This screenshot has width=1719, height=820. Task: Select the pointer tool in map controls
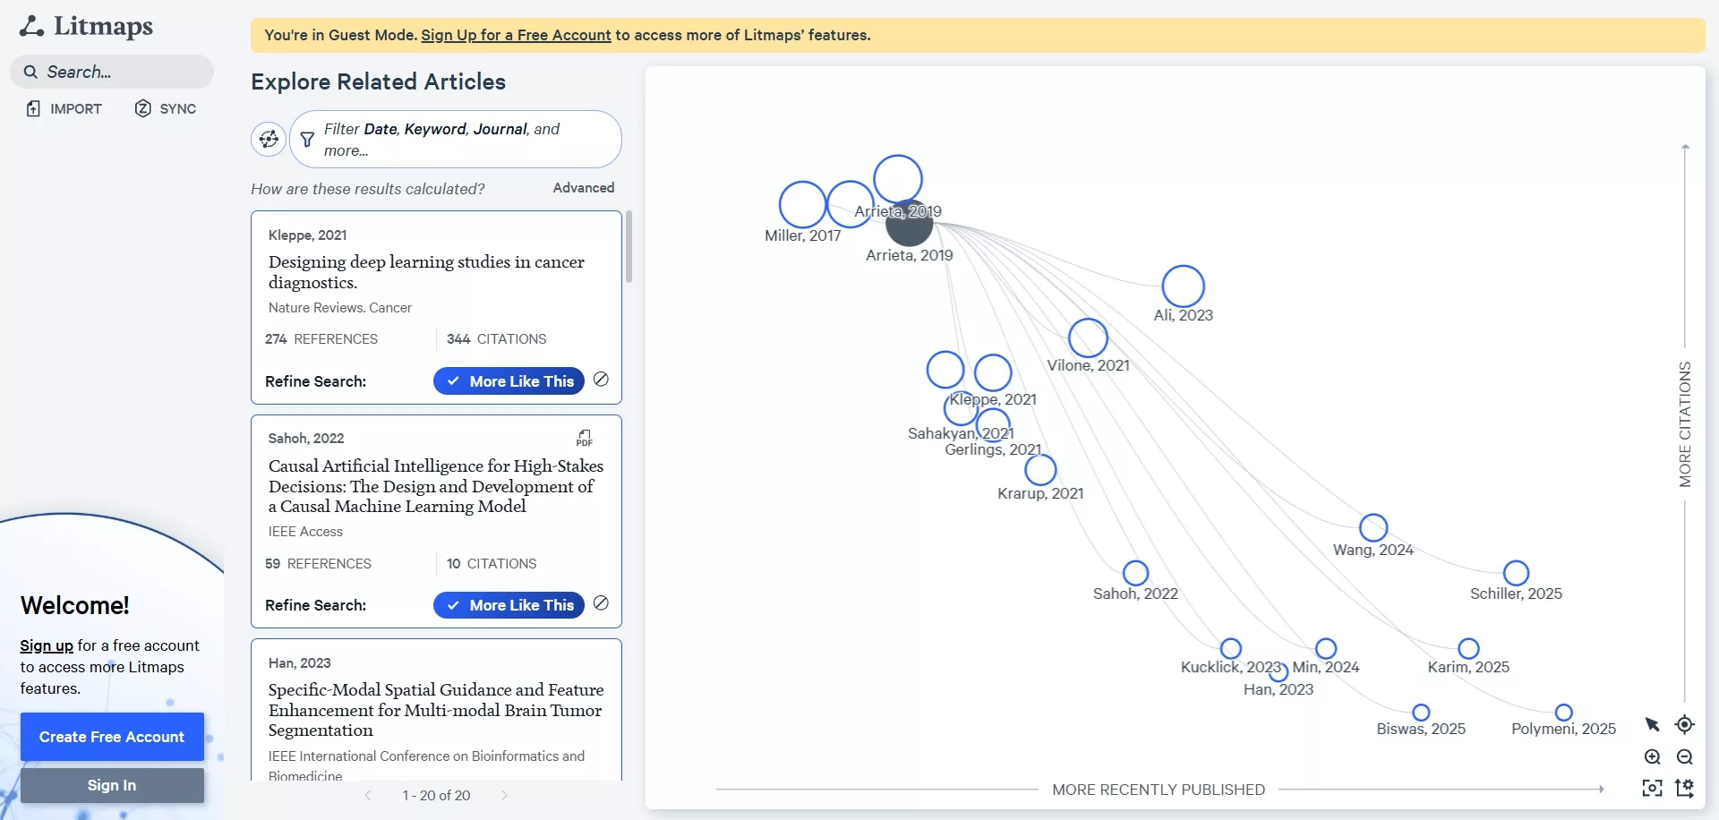coord(1653,725)
